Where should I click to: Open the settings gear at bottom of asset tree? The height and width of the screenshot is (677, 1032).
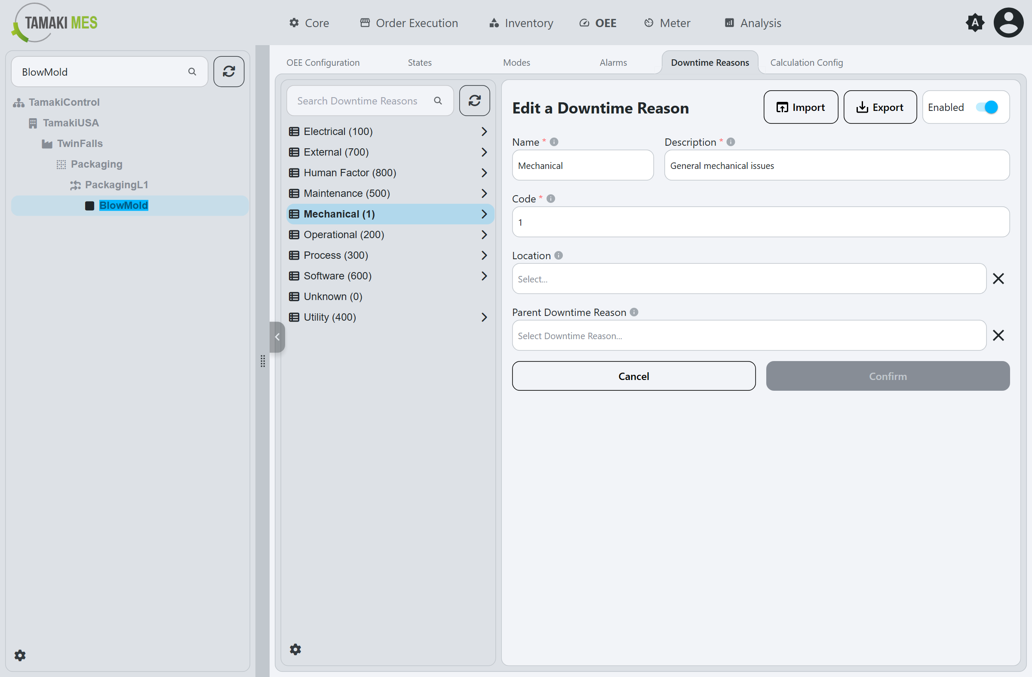(x=20, y=655)
